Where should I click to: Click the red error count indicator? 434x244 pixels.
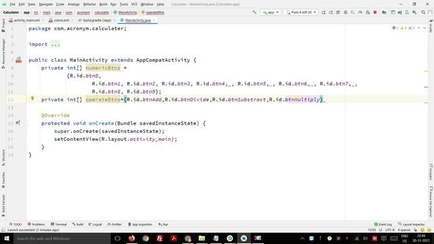click(395, 28)
